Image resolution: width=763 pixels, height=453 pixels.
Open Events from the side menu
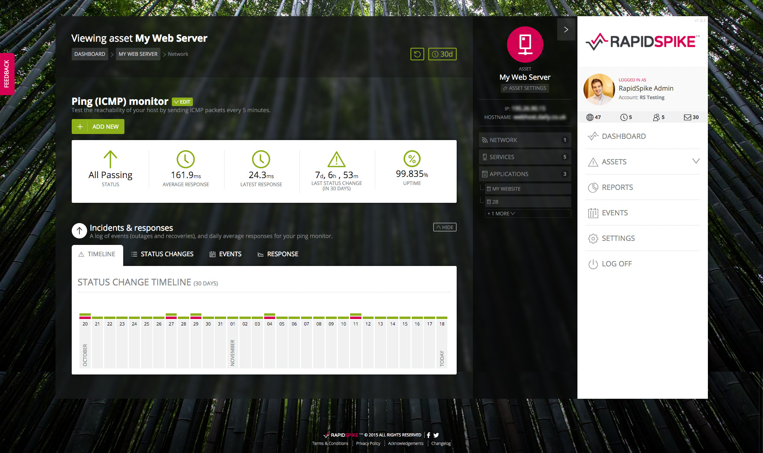click(643, 213)
